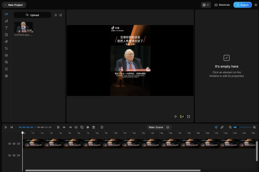Toggle the light/dark theme sun icon
The width and height of the screenshot is (259, 172).
pos(256,5)
